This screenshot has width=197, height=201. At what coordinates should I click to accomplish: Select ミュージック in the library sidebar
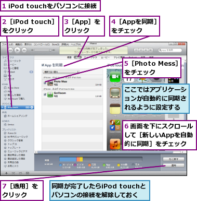point(12,61)
